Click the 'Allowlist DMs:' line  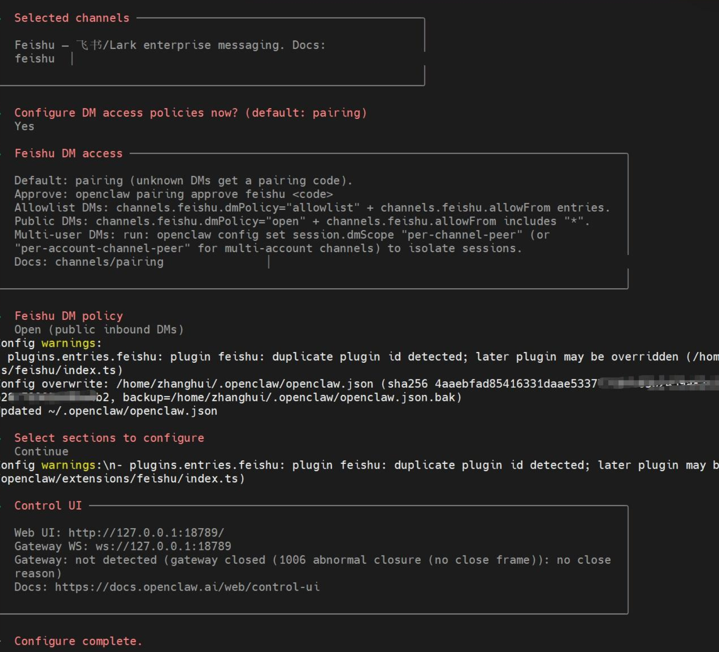click(312, 208)
